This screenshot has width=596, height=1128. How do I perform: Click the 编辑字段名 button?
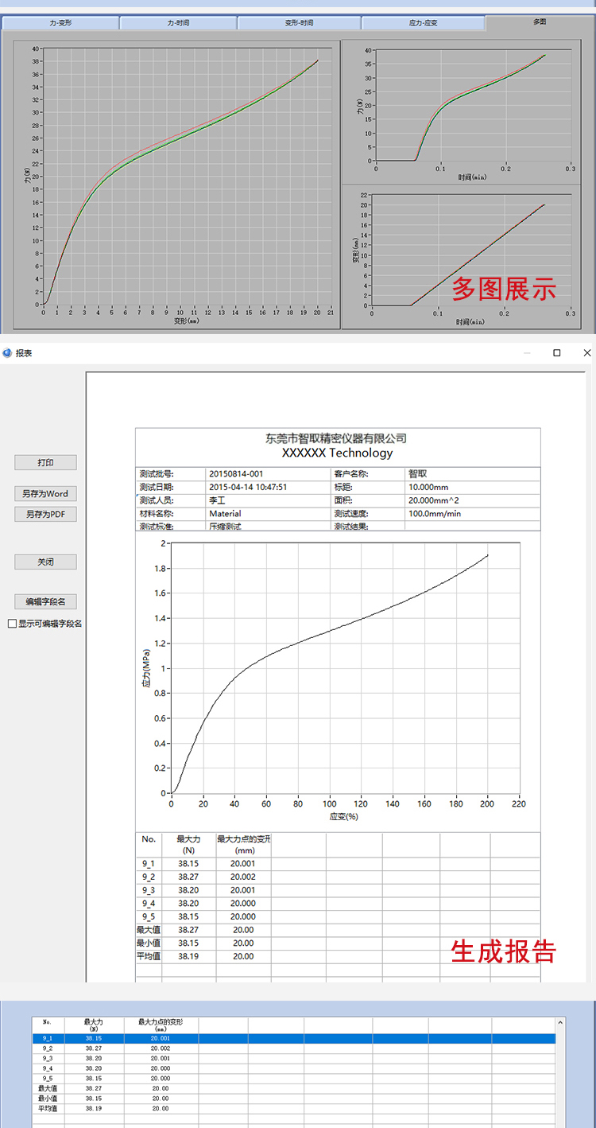46,601
